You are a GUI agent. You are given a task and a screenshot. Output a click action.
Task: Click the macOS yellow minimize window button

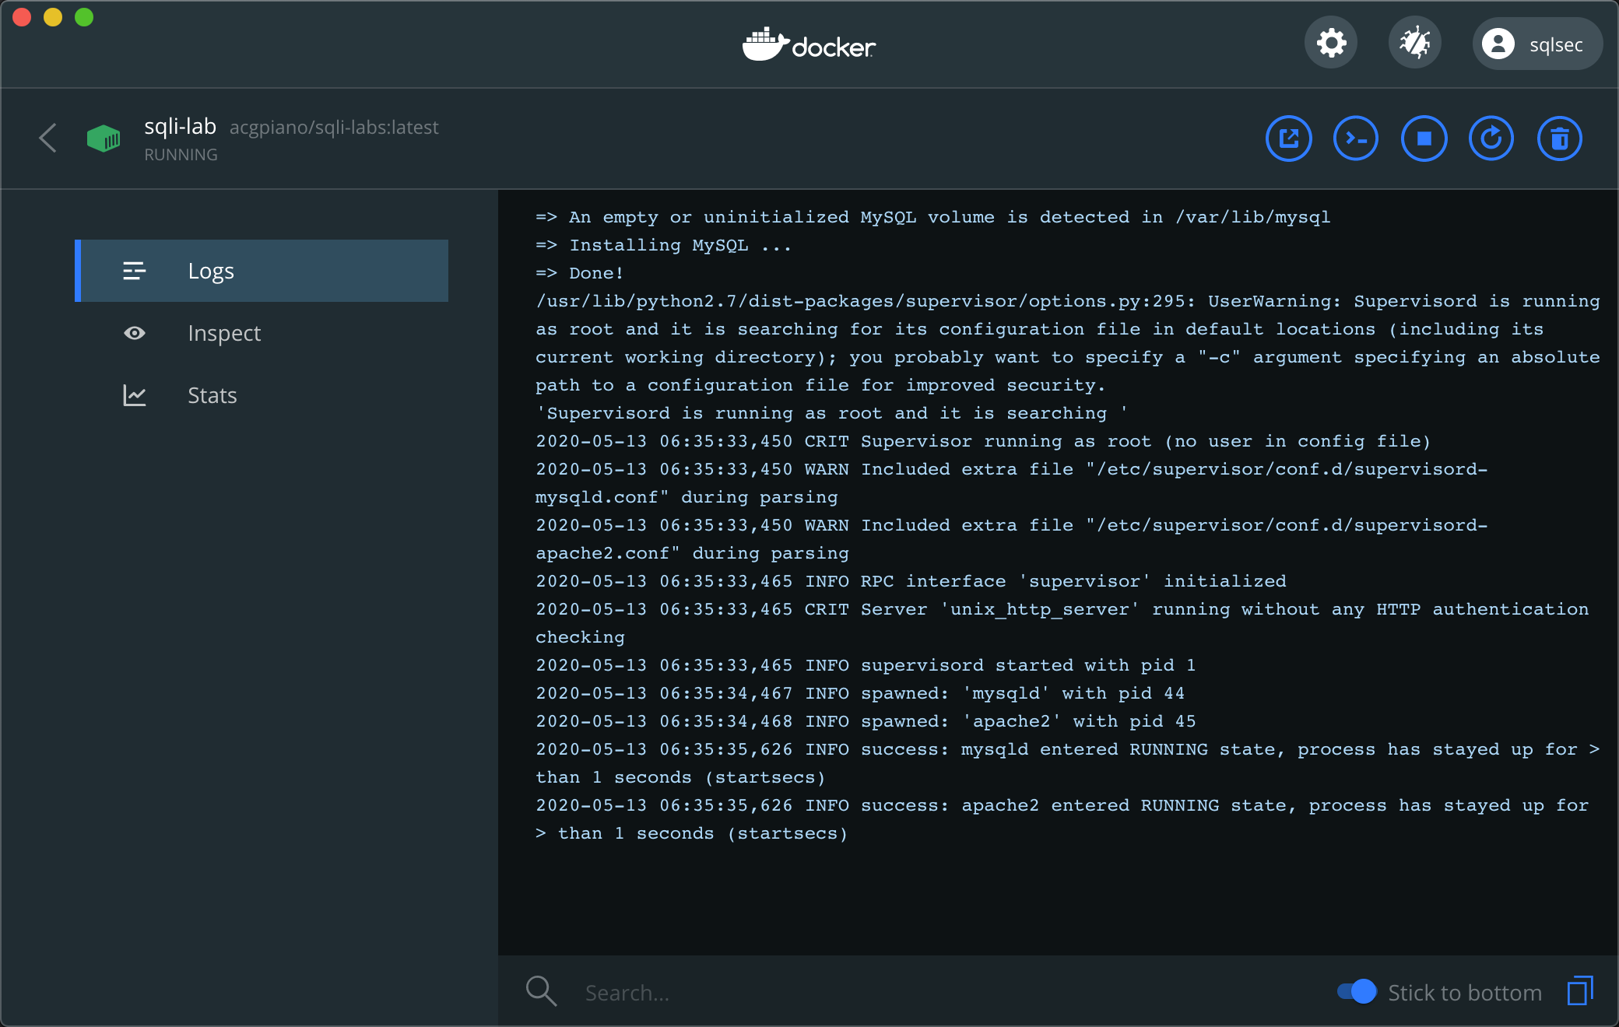coord(53,17)
